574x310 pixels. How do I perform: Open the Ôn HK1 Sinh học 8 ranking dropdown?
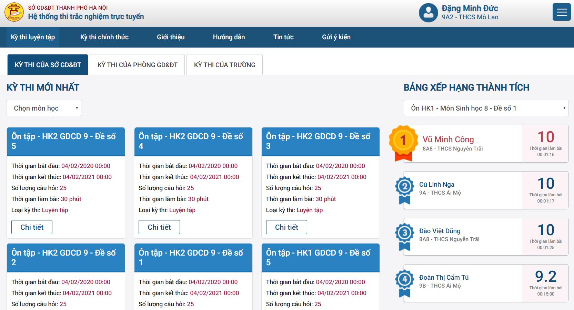(x=486, y=108)
